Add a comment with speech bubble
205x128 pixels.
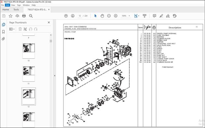pyautogui.click(x=154, y=16)
